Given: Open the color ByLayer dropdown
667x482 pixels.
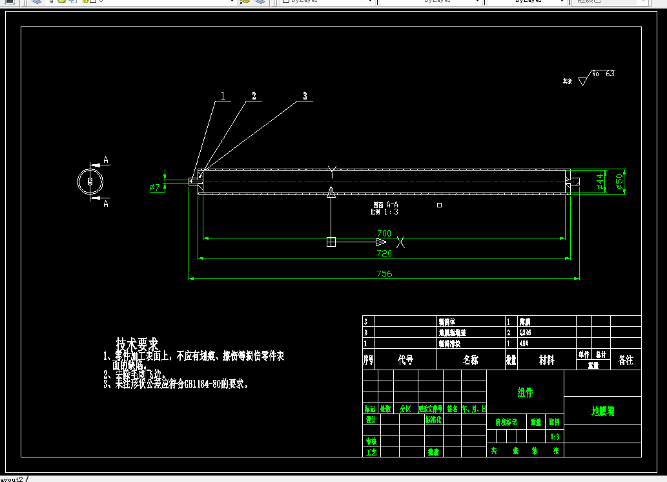Looking at the screenshot, I should click(327, 1).
